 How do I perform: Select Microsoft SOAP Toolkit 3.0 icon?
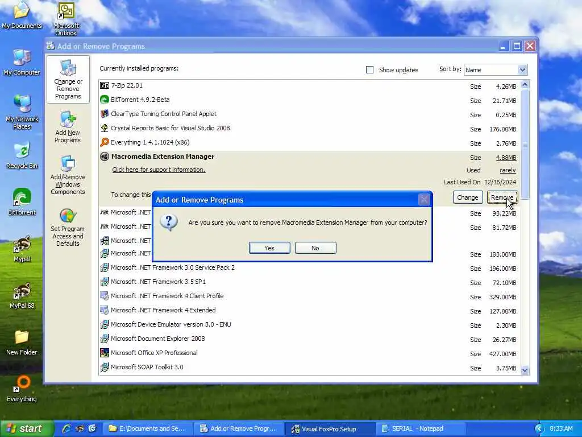click(105, 367)
